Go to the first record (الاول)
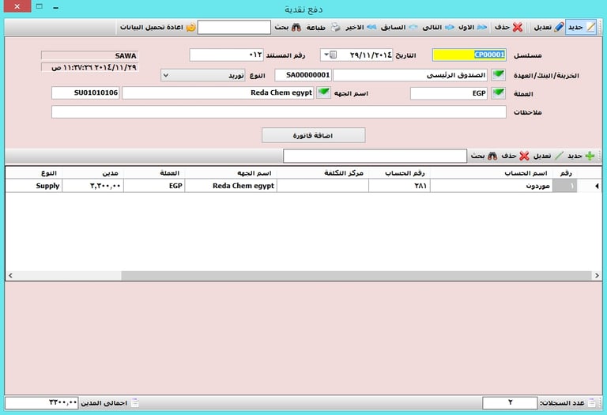Screen dimensions: 607x415 tap(473, 27)
